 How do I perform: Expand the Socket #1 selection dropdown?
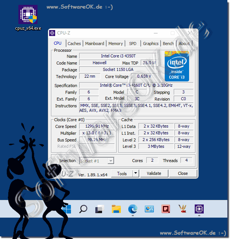click(x=111, y=161)
